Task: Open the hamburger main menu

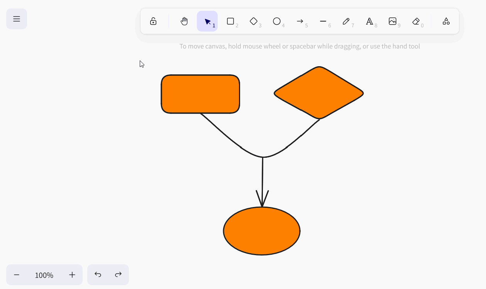Action: coord(16,19)
